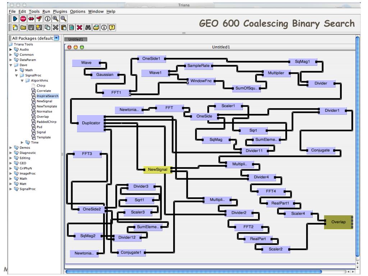368x276 pixels.
Task: Click the copy icon
Action: tap(47, 27)
